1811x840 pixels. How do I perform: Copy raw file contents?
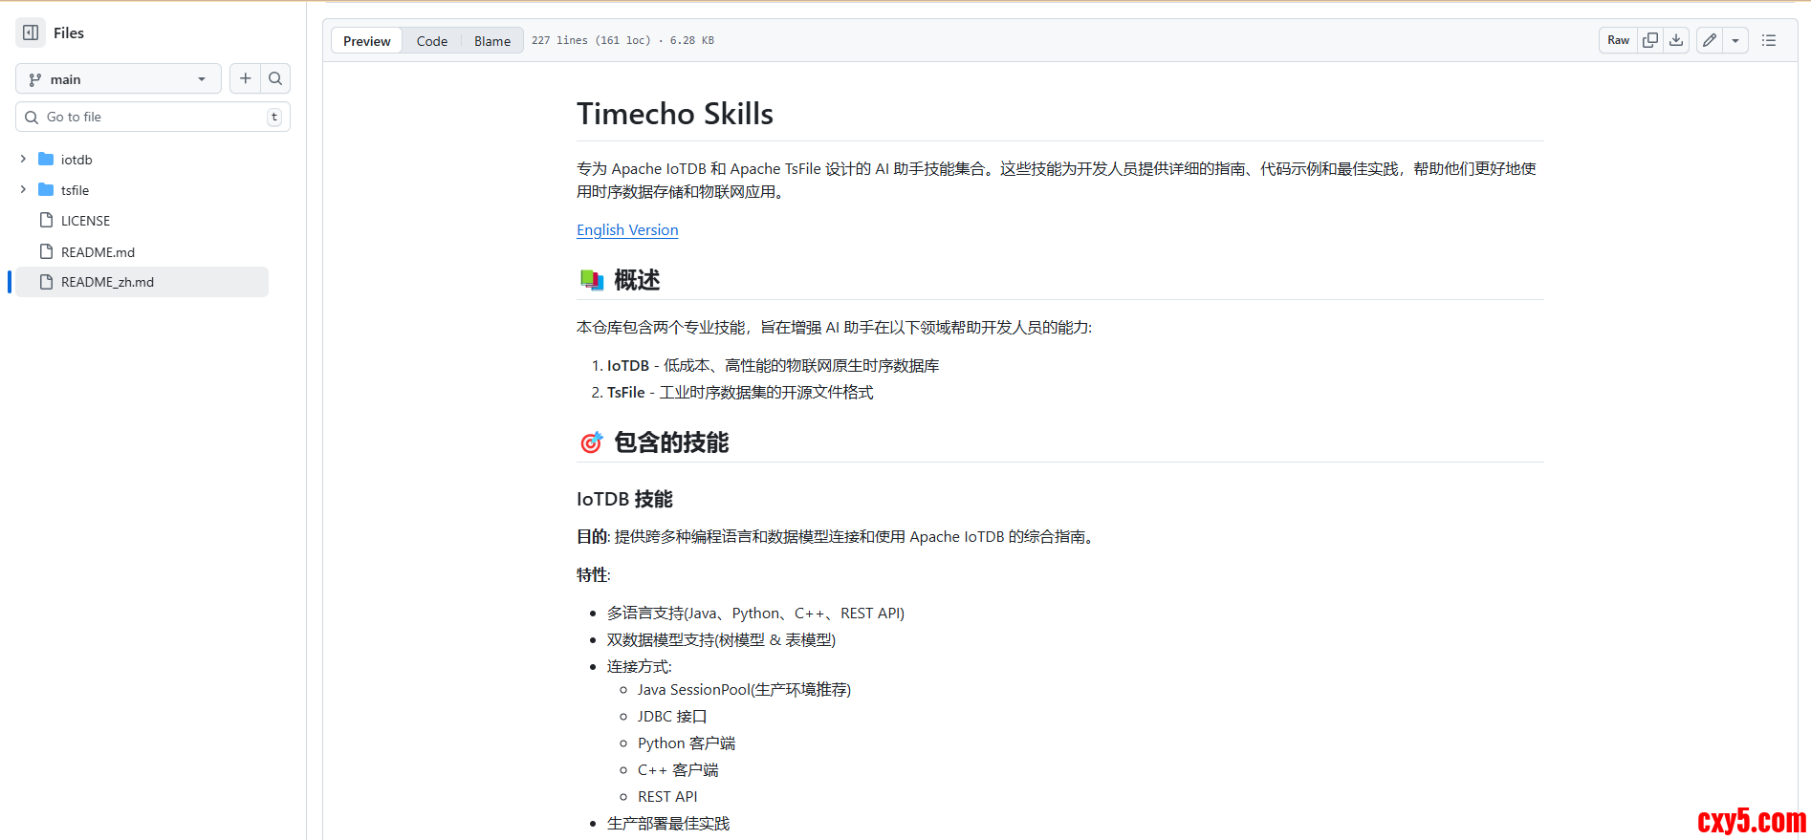(1650, 40)
